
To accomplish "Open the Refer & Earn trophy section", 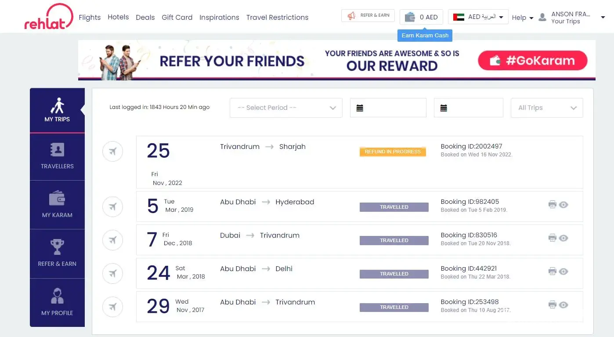I will (57, 254).
